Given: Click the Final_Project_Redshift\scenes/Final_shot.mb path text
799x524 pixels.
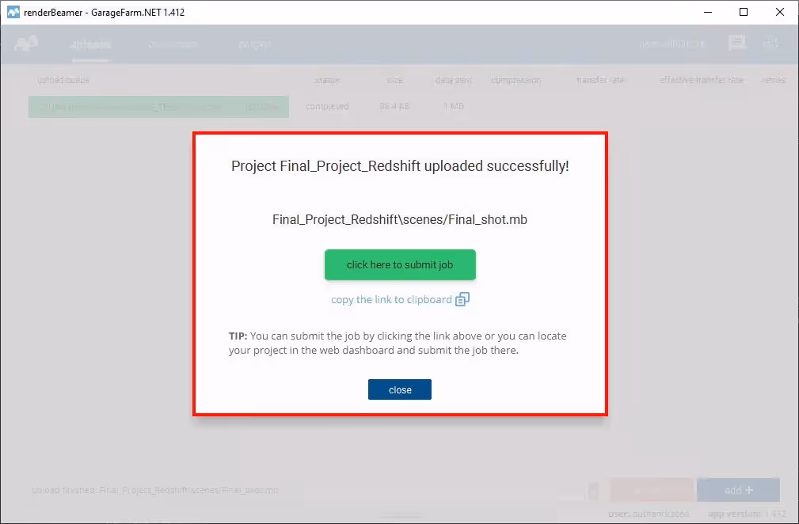Looking at the screenshot, I should (x=400, y=219).
